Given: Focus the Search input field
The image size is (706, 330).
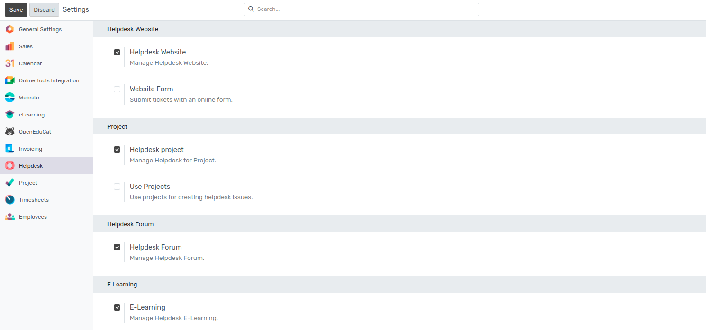Looking at the screenshot, I should pyautogui.click(x=361, y=9).
